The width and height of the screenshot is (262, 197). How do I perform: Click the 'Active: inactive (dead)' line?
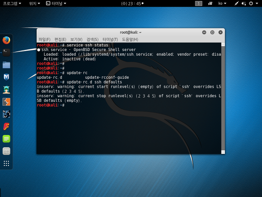[x=70, y=59]
